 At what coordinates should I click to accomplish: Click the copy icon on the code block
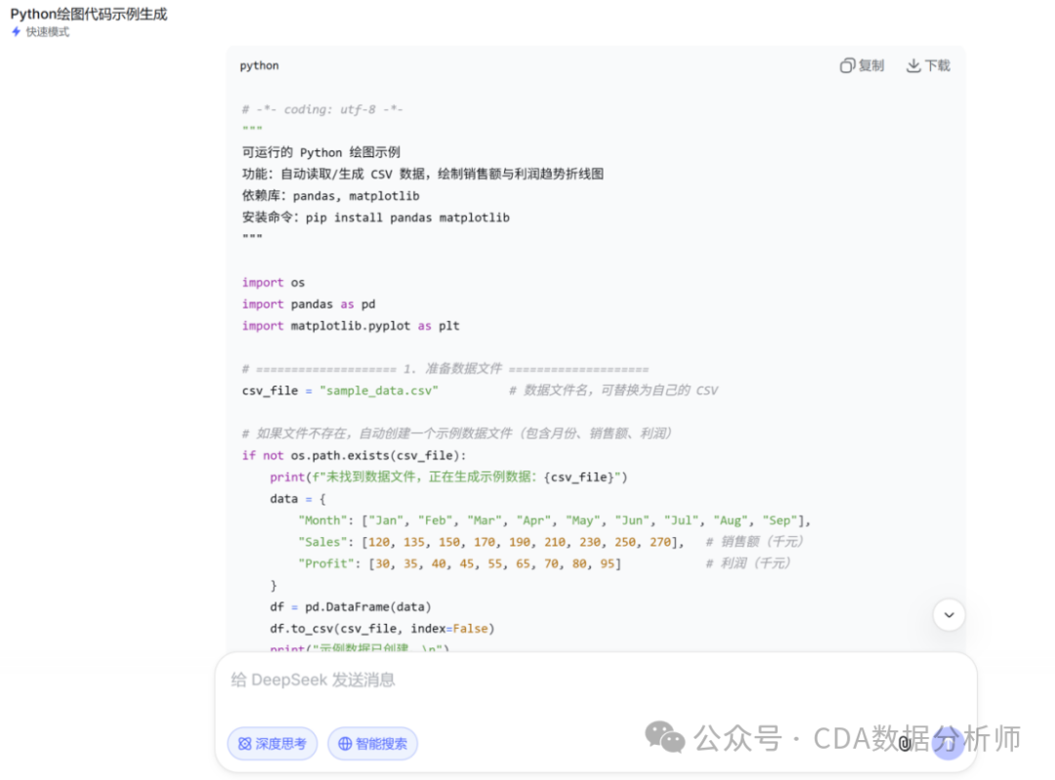(847, 65)
